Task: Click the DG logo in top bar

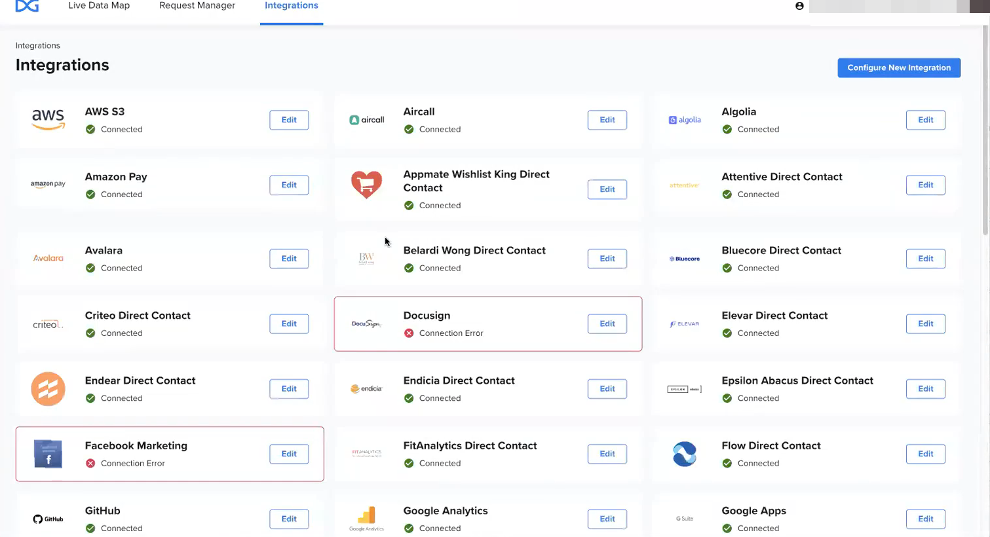Action: pyautogui.click(x=28, y=5)
